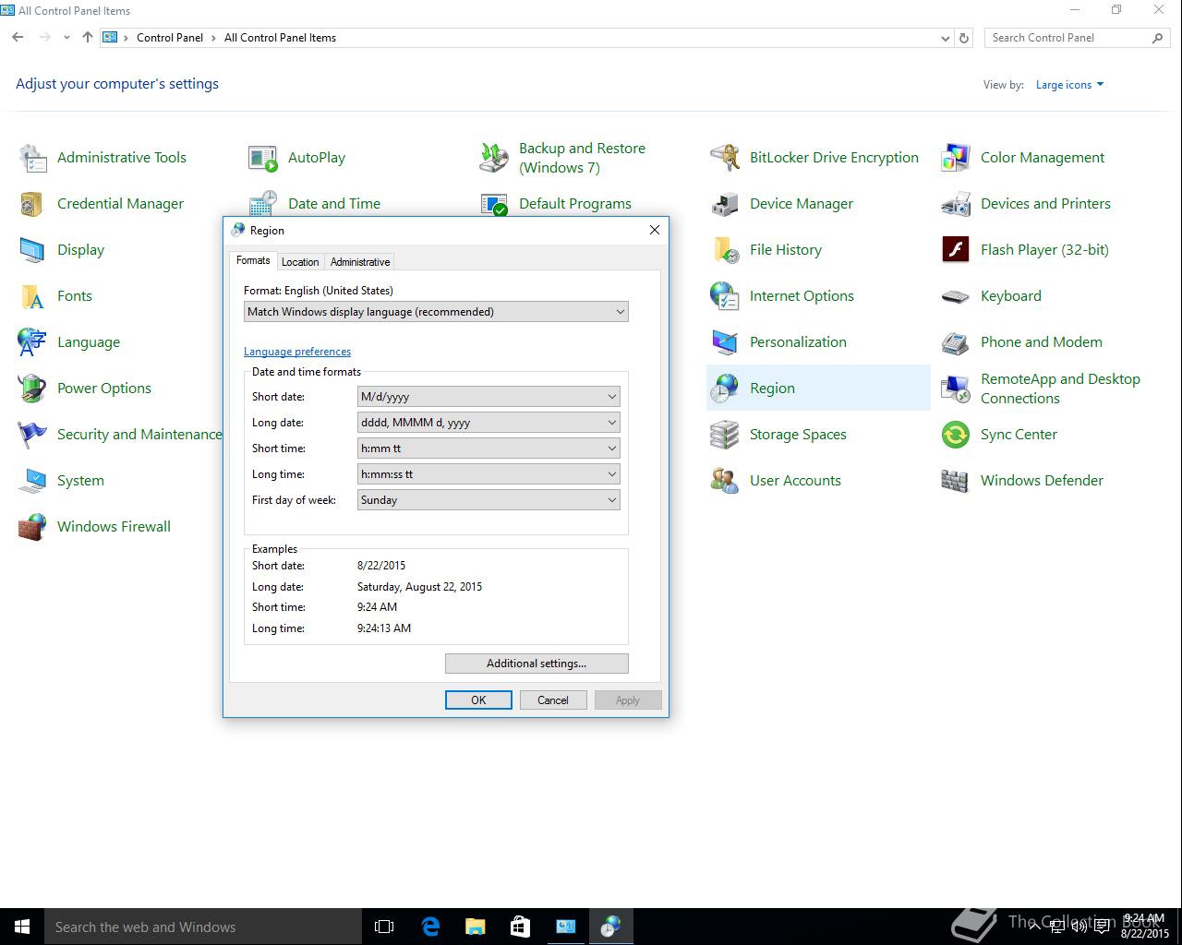Open Power Options icon
This screenshot has height=945, width=1182.
click(32, 389)
